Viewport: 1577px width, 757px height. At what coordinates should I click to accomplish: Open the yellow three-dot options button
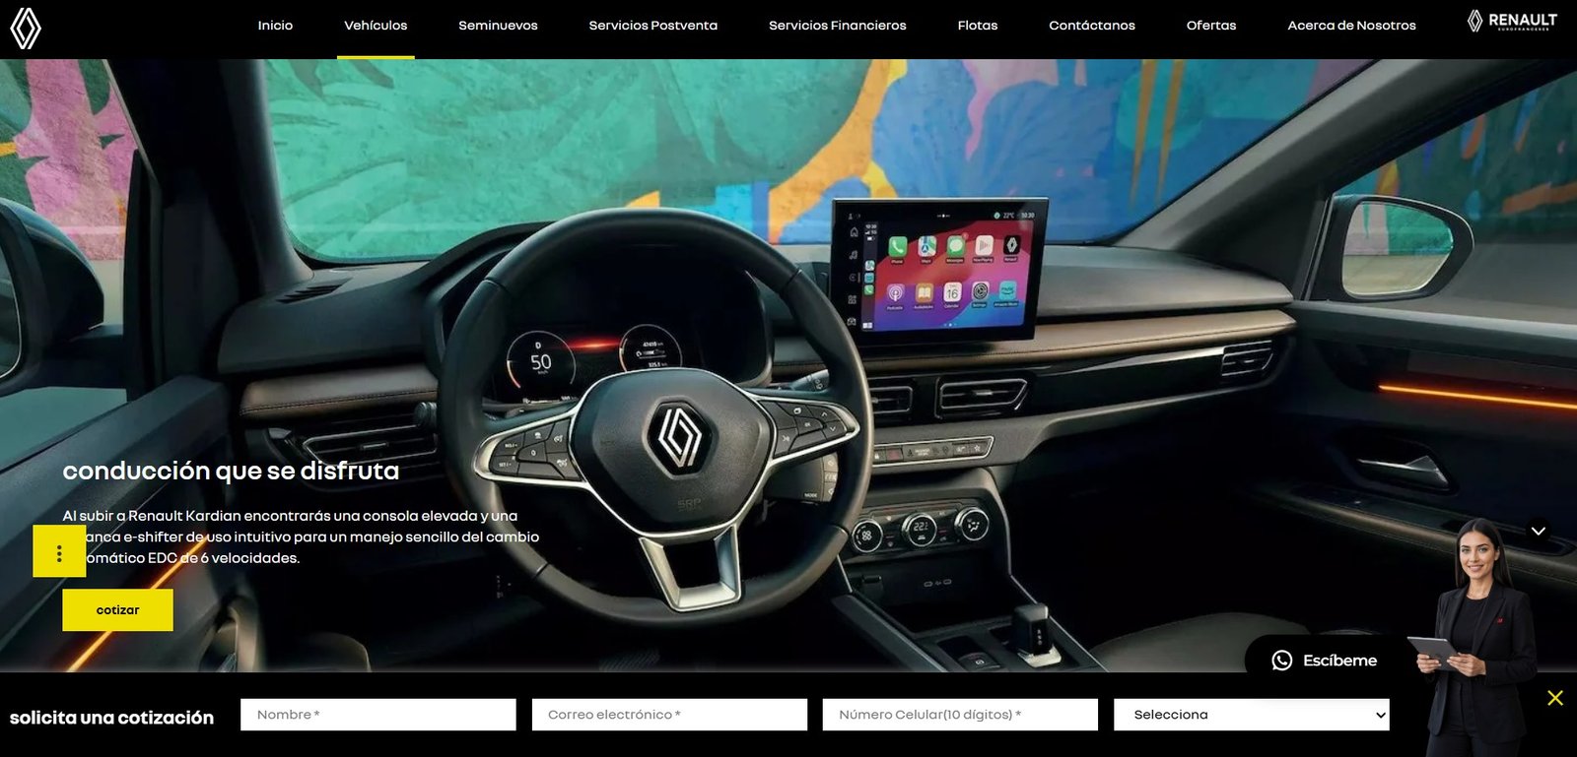[59, 551]
